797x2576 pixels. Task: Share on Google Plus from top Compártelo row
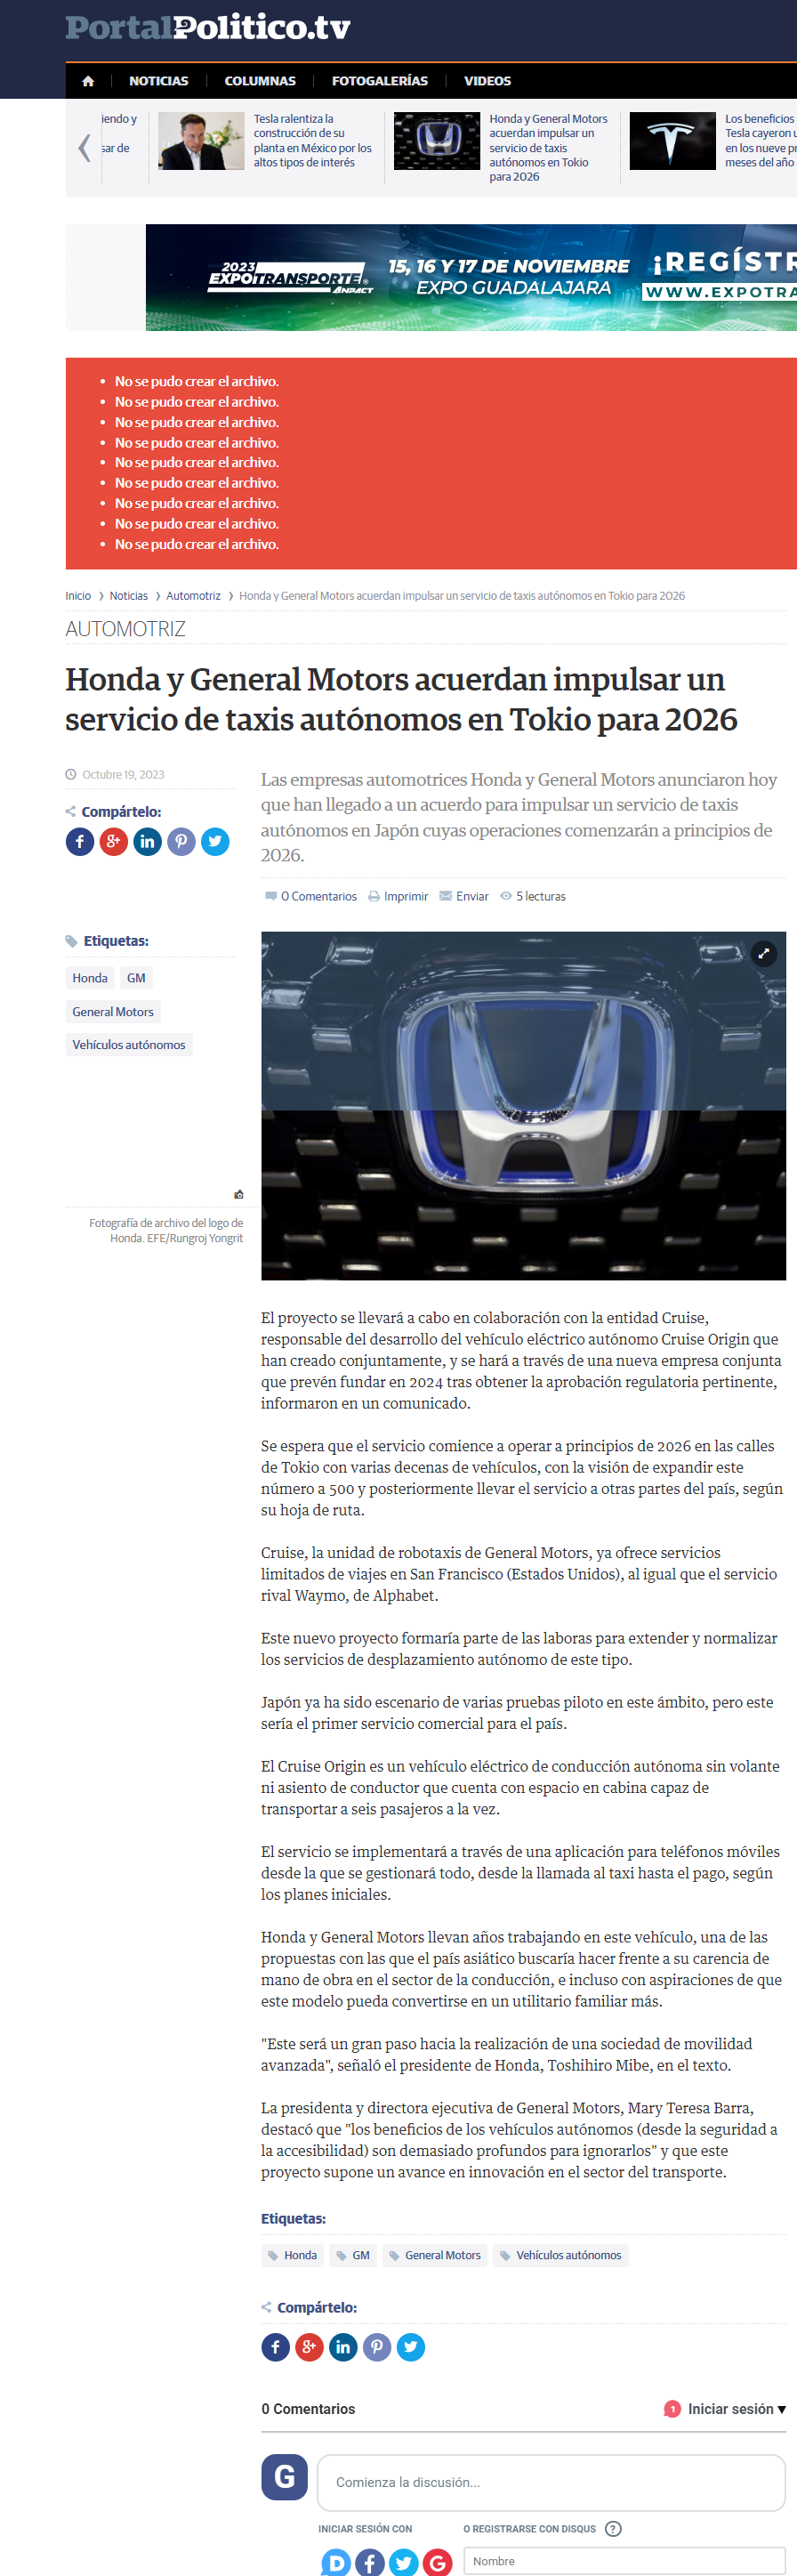point(114,841)
